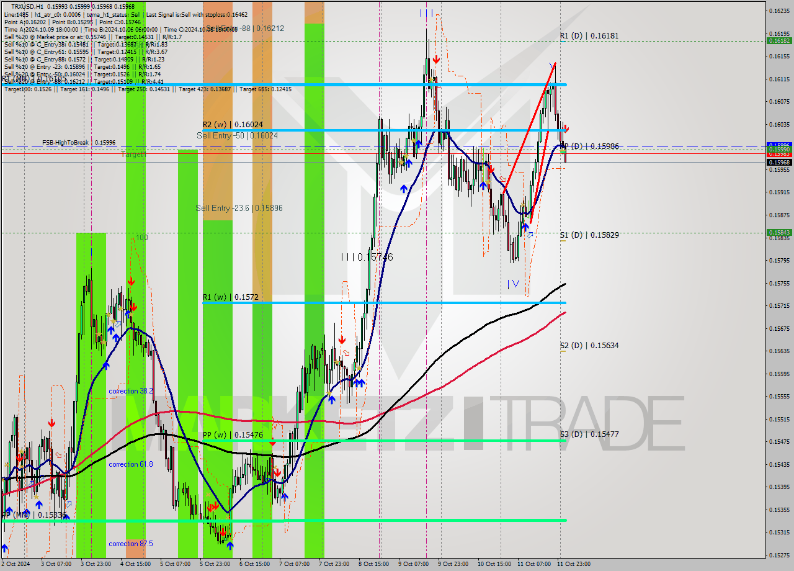Click the 'Sell %10 @ C_Entry88' row
Screen dimensions: 794x571
coord(83,58)
